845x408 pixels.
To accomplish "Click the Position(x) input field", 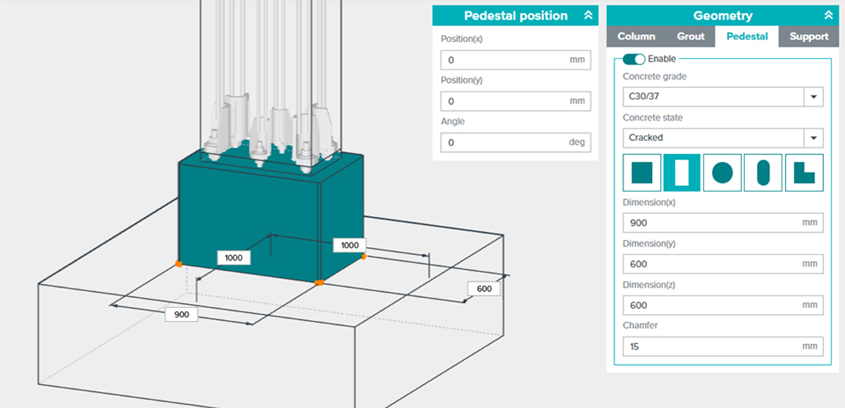I will 515,60.
